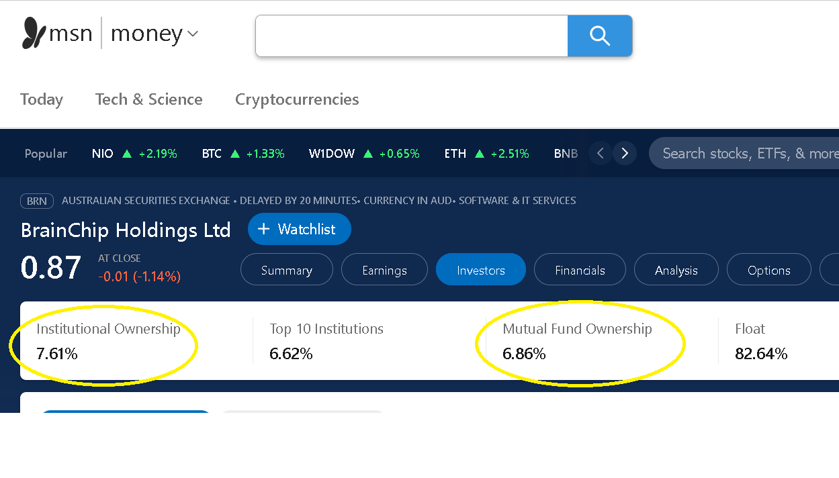The width and height of the screenshot is (839, 478).
Task: Open the Today navigation tab
Action: click(42, 99)
